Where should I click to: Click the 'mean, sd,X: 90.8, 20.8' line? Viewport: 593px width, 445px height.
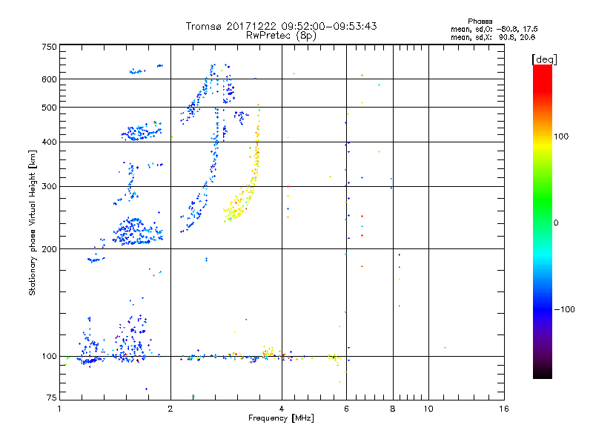(493, 37)
